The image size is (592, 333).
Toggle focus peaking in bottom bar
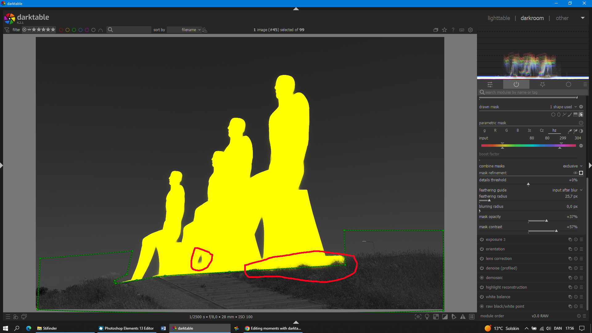pos(418,317)
